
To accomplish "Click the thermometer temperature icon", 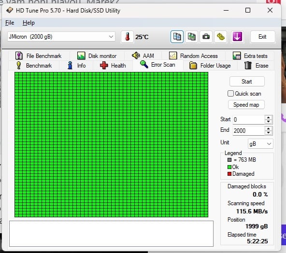I will pyautogui.click(x=127, y=37).
